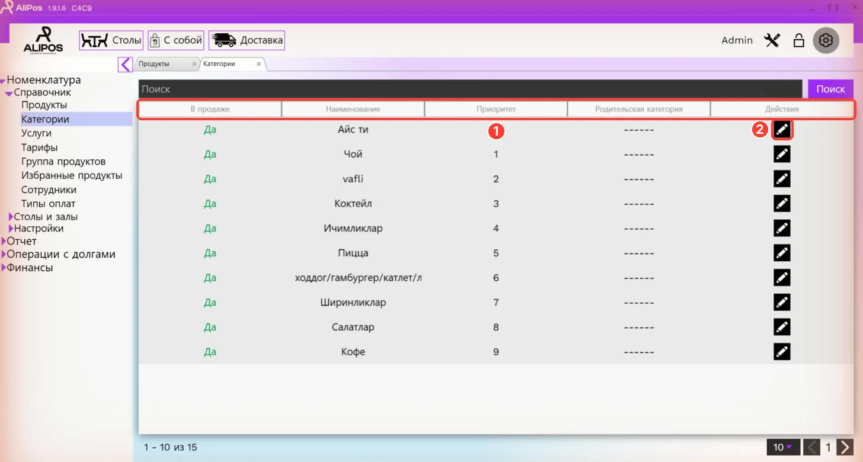Image resolution: width=863 pixels, height=462 pixels.
Task: Edit the ходдог/гамбургер category with pencil
Action: click(x=782, y=278)
